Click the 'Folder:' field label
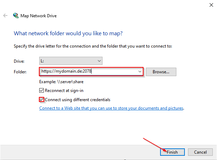Viewport: 217px width, 160px height. pyautogui.click(x=20, y=72)
